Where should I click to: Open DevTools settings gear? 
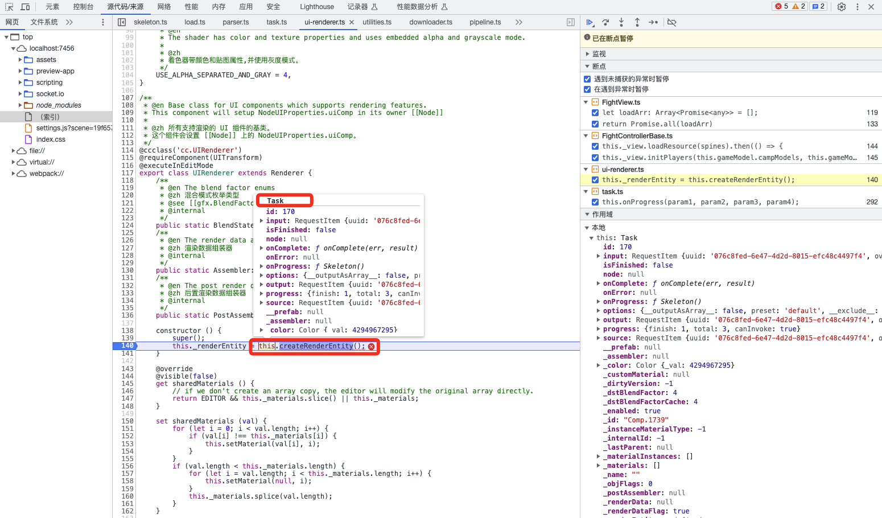(x=842, y=7)
